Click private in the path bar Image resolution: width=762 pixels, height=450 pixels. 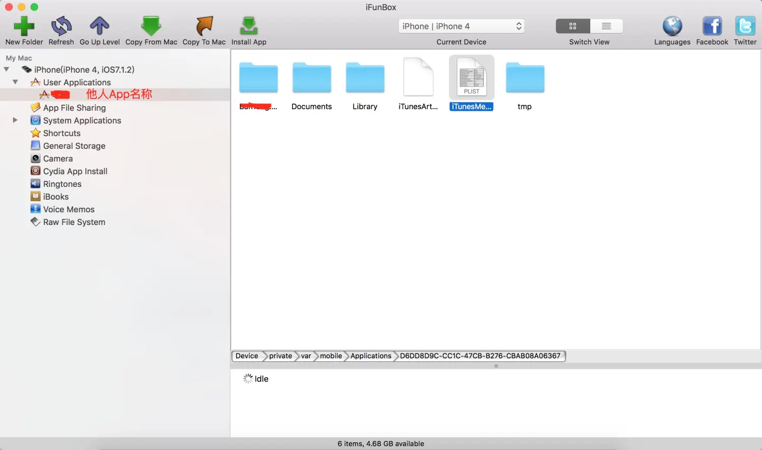(x=280, y=356)
